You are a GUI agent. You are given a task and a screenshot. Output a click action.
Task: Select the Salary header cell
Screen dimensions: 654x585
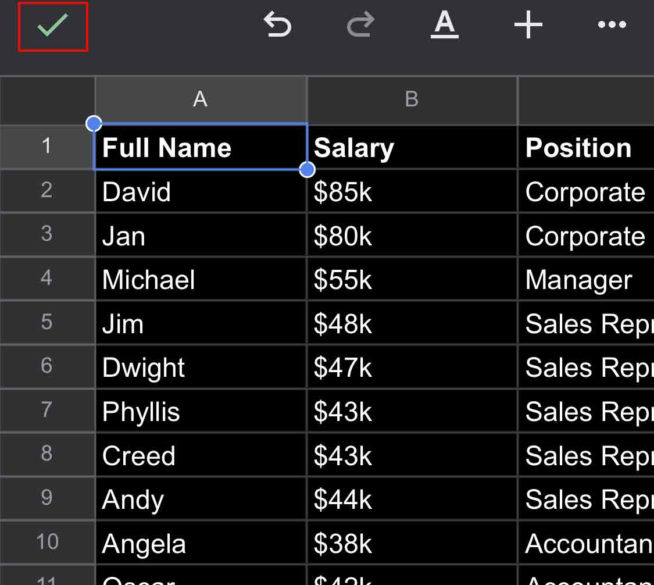(412, 148)
